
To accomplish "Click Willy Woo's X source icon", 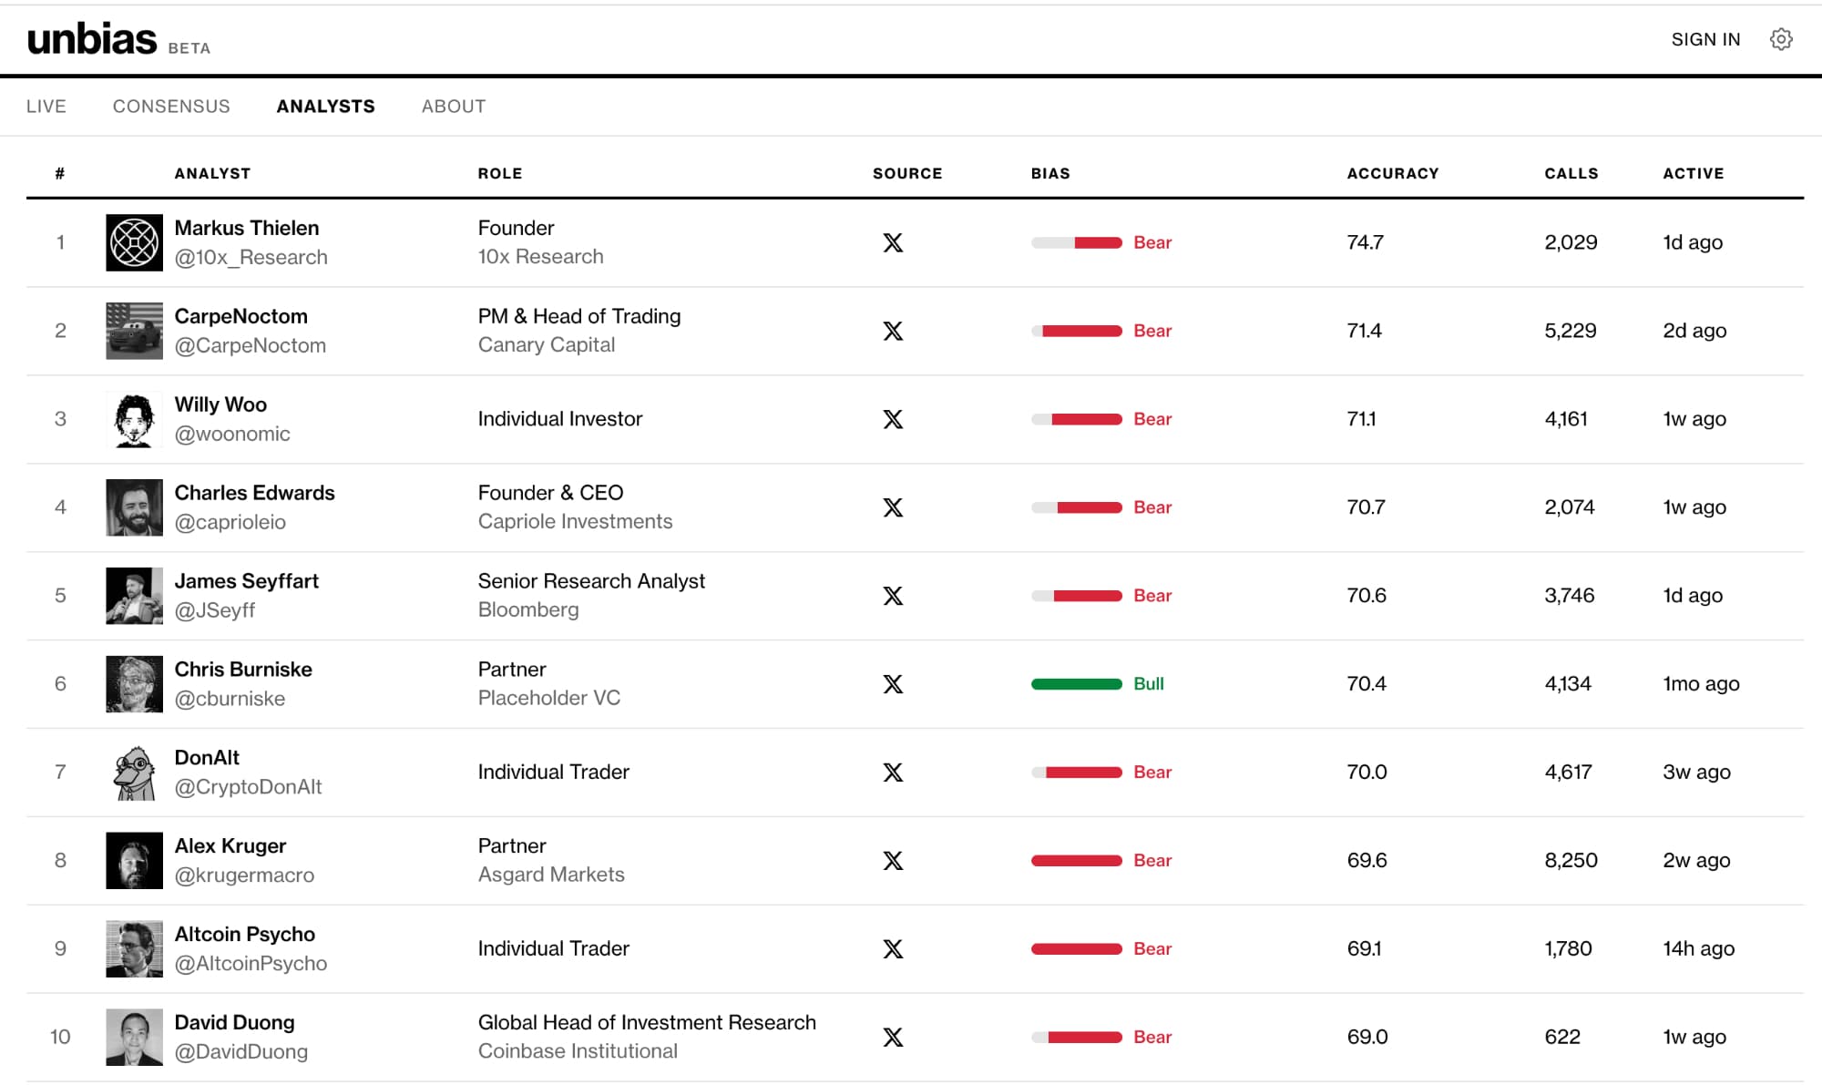I will [x=893, y=419].
